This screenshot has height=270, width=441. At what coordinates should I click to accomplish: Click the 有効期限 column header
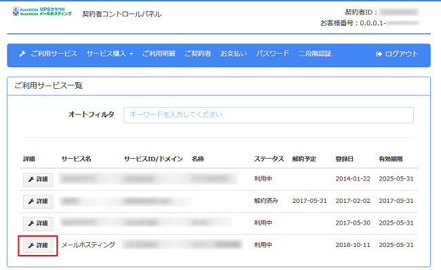pyautogui.click(x=391, y=159)
